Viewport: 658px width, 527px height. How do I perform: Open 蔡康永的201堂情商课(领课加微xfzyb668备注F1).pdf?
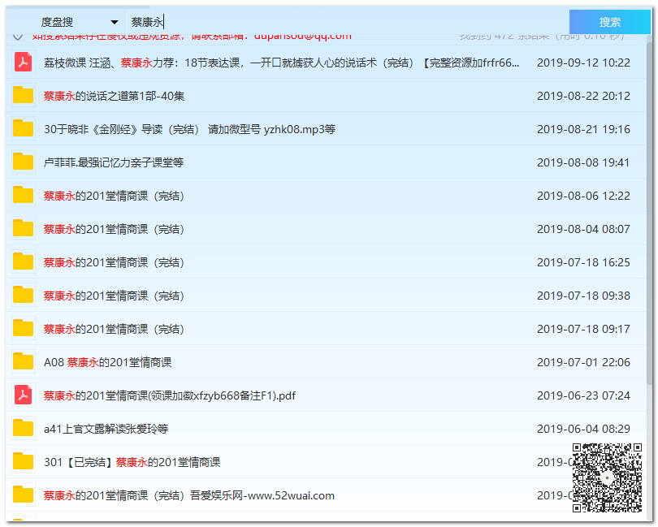(x=170, y=395)
